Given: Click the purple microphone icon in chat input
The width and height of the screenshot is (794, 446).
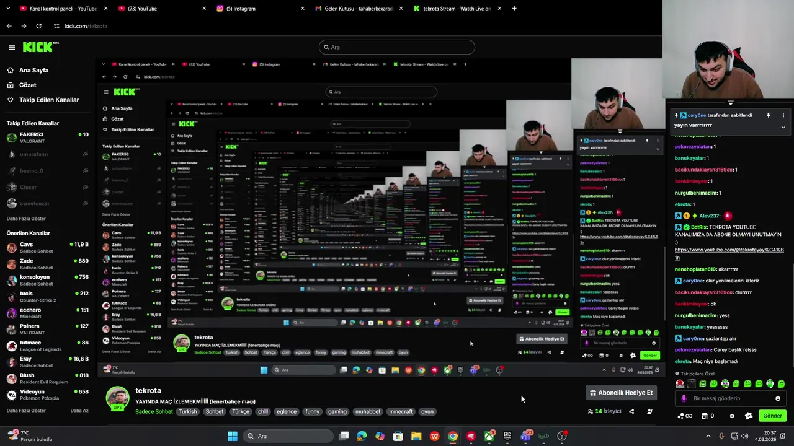Looking at the screenshot, I should (x=684, y=398).
